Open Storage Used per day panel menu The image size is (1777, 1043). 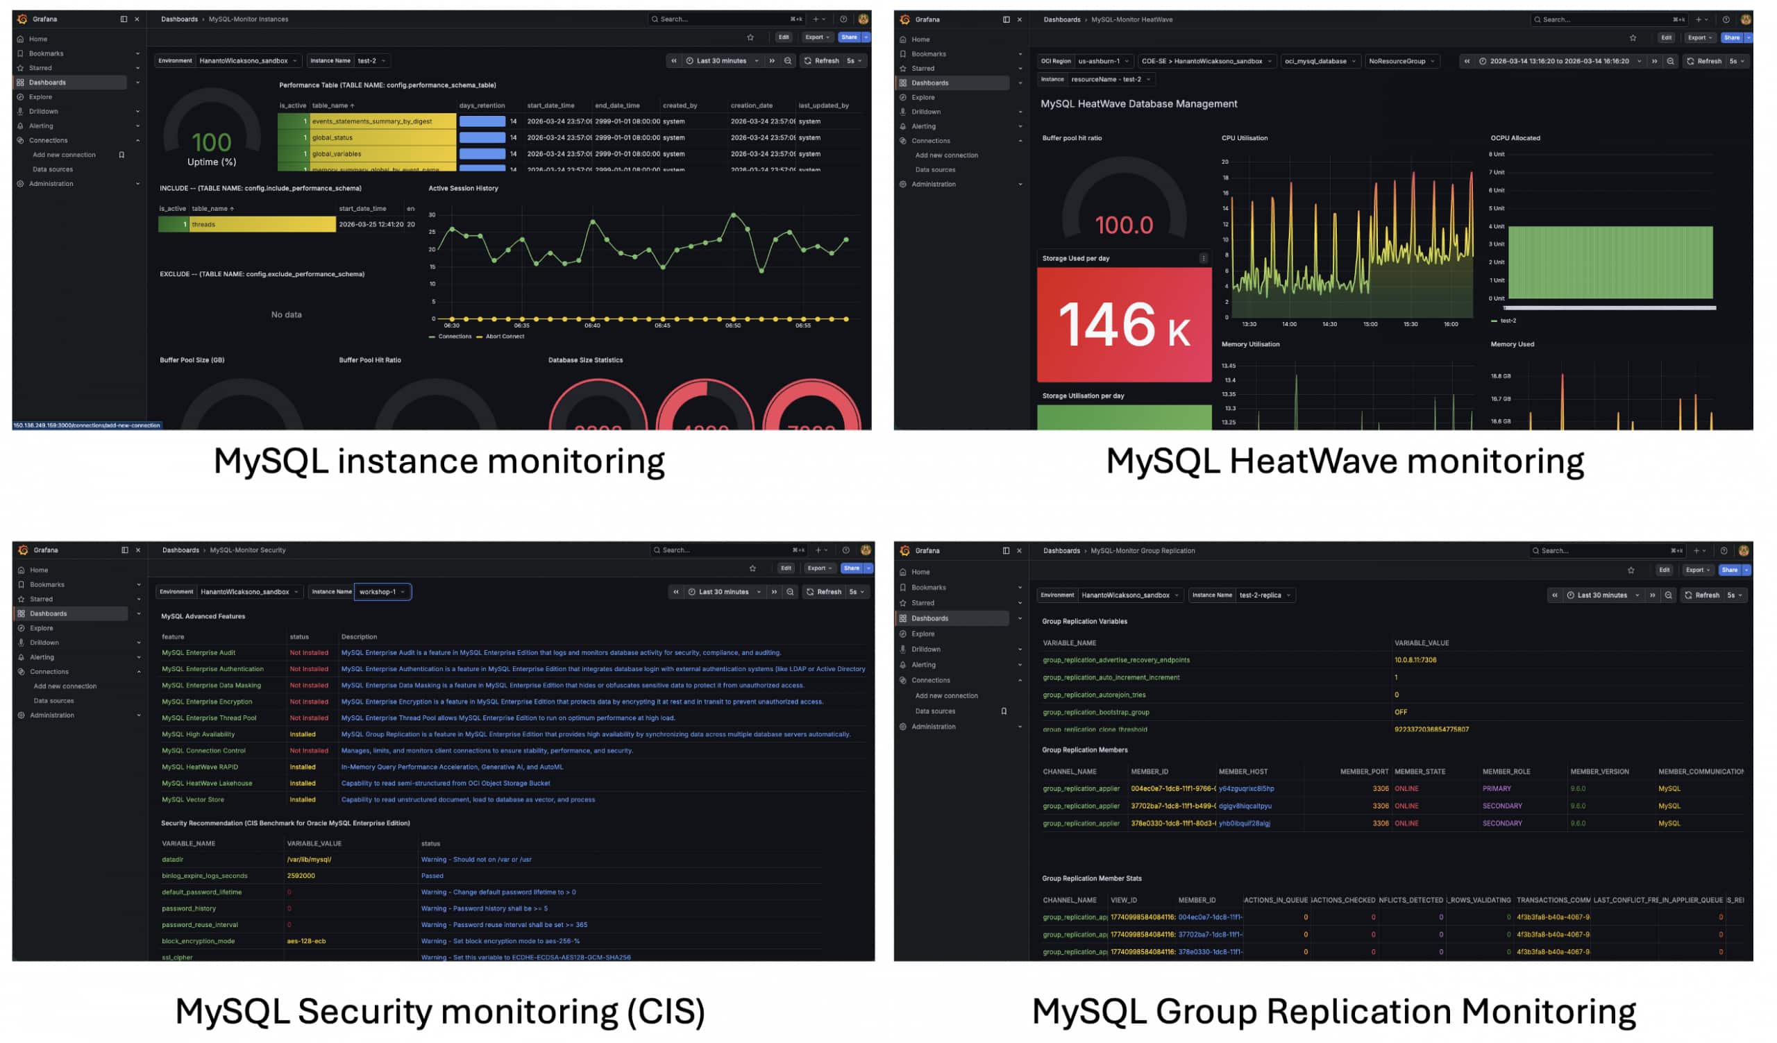pos(1203,259)
